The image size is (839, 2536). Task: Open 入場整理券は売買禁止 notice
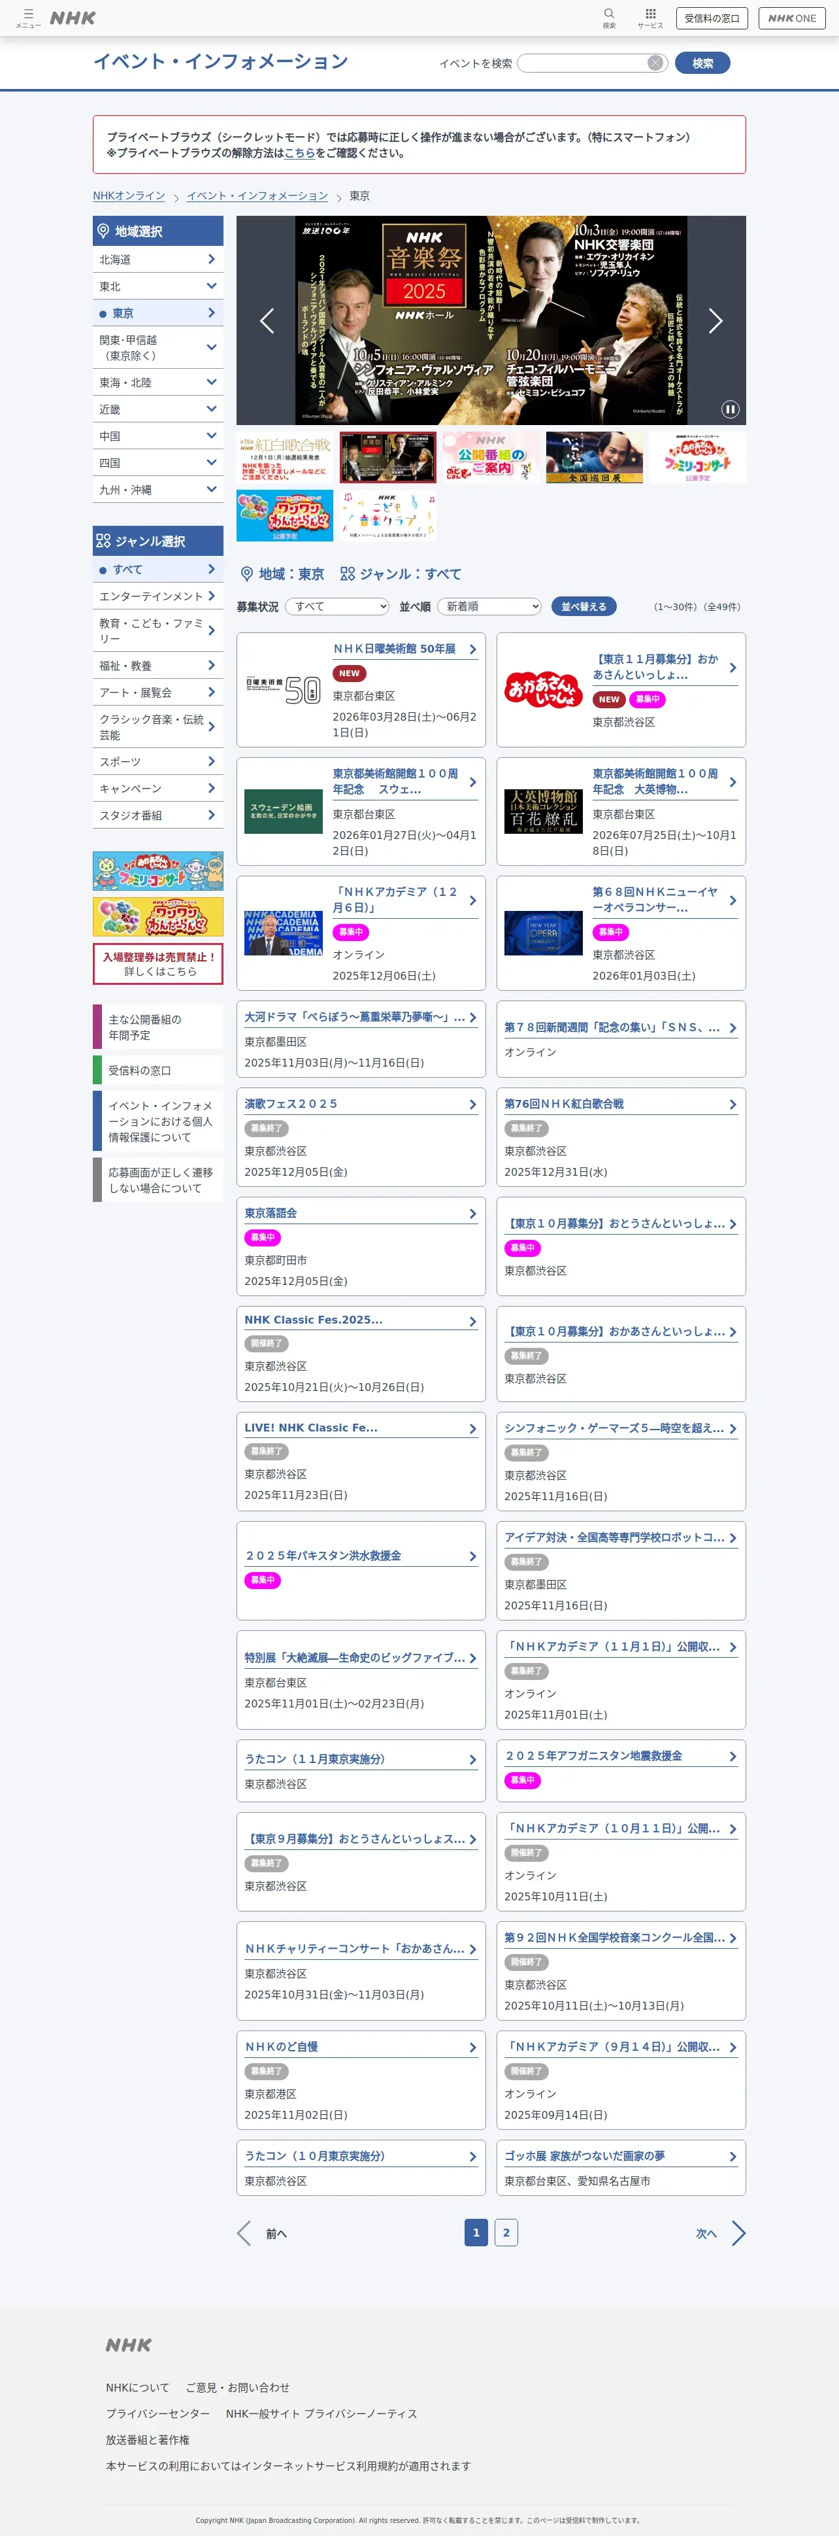click(158, 964)
